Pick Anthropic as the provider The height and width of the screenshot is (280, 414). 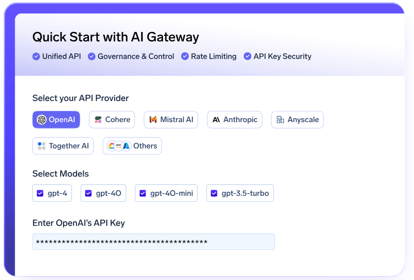tap(234, 120)
